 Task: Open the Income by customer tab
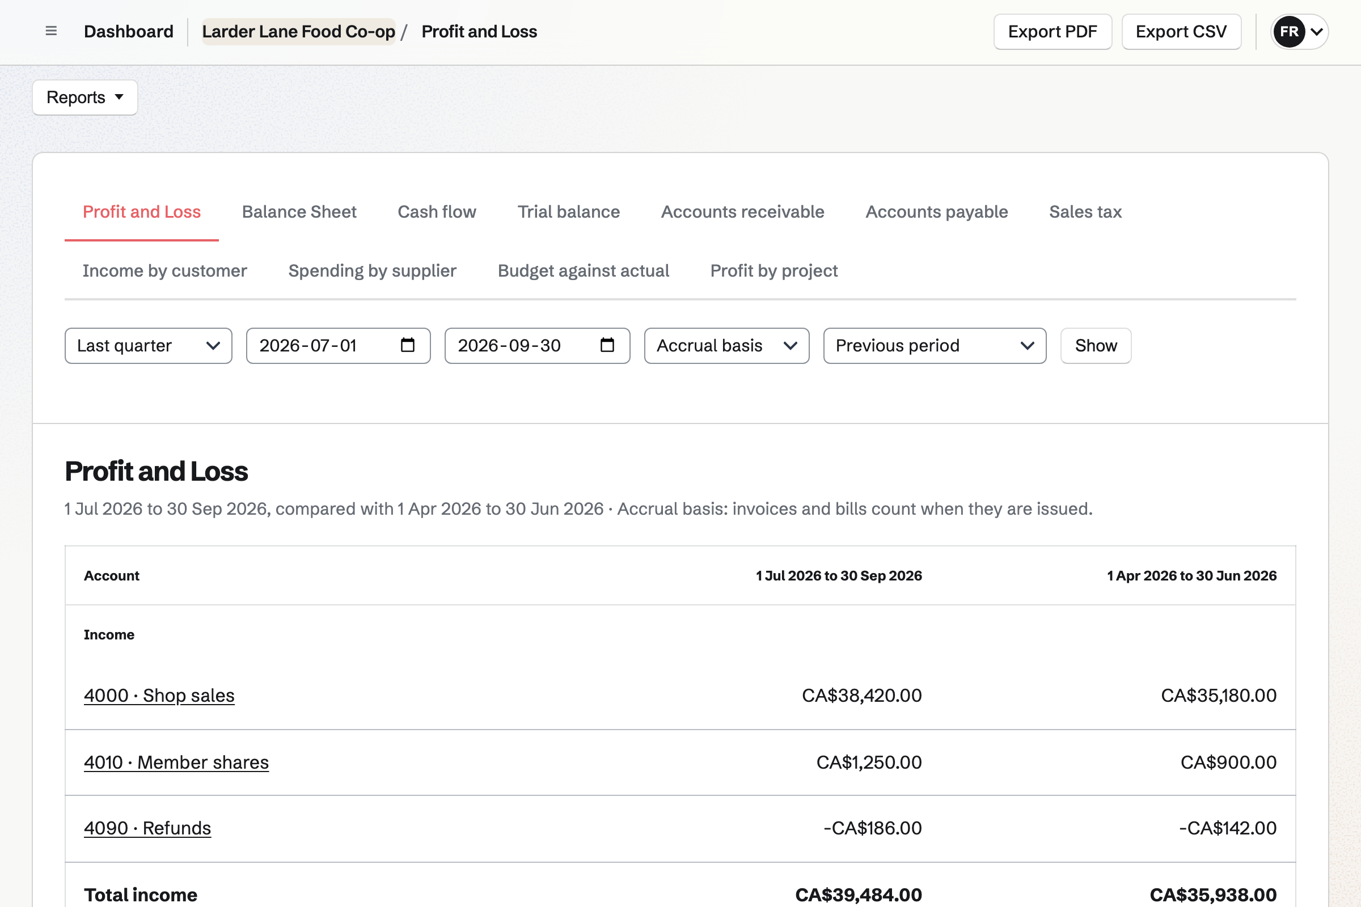coord(165,271)
